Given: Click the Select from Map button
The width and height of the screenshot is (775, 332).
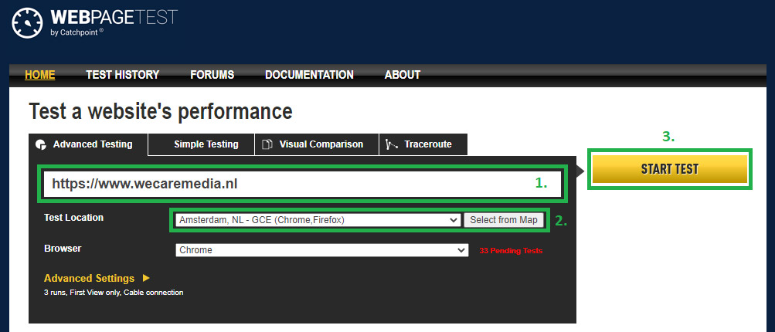Looking at the screenshot, I should click(504, 220).
